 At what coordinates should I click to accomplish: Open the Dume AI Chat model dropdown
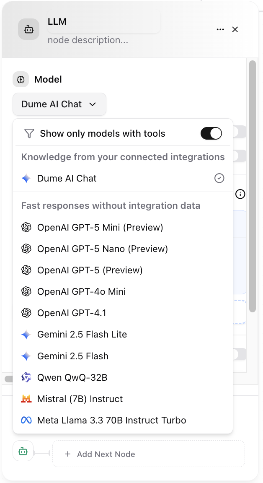(x=59, y=104)
